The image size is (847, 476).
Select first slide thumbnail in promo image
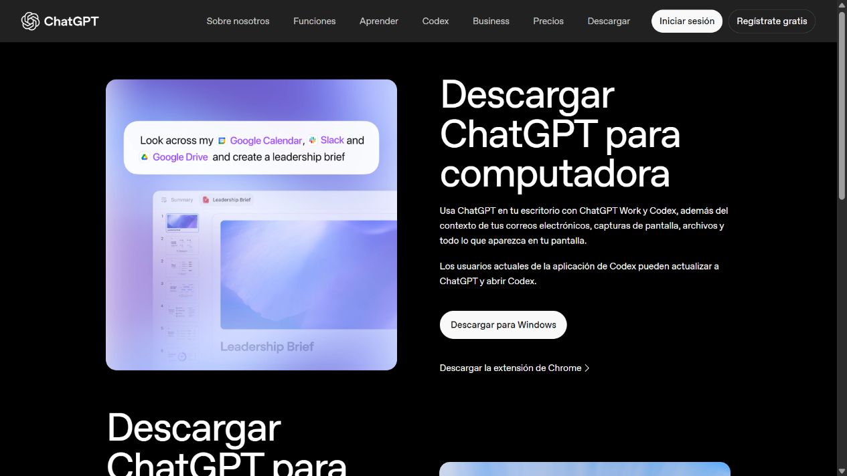click(182, 223)
